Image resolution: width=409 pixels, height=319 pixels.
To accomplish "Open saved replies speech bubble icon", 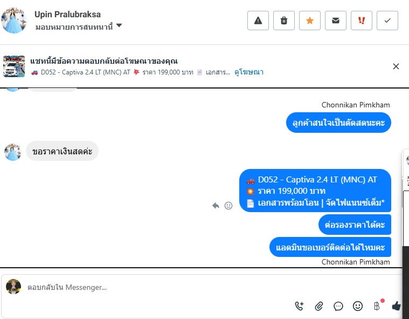I will point(338,306).
